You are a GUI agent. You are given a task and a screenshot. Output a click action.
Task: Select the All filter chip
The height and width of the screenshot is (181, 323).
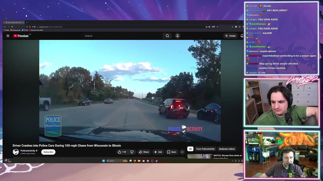pos(190,149)
